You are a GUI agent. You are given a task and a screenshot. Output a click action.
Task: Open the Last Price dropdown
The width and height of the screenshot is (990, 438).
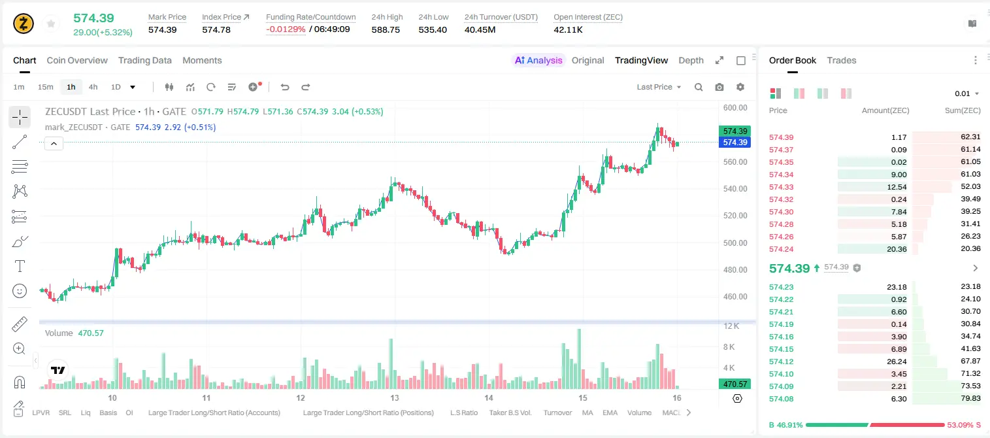pyautogui.click(x=659, y=87)
